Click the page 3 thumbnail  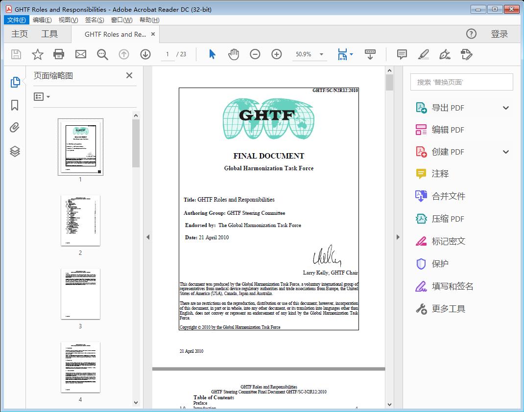point(80,294)
